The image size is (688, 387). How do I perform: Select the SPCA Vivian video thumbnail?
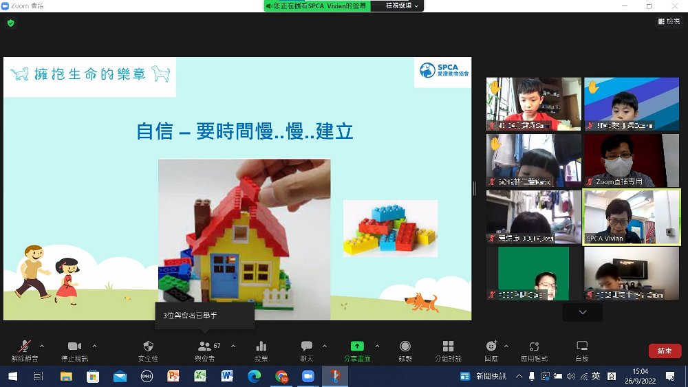pyautogui.click(x=632, y=217)
